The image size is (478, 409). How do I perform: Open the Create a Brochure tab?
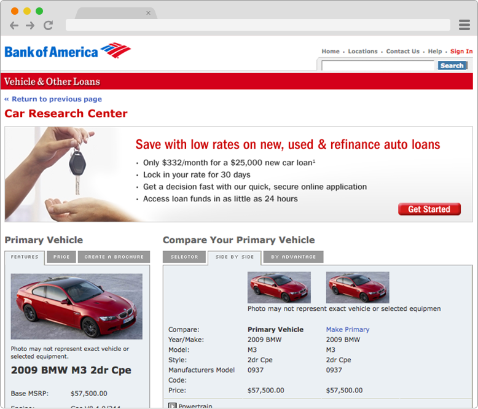(x=114, y=257)
